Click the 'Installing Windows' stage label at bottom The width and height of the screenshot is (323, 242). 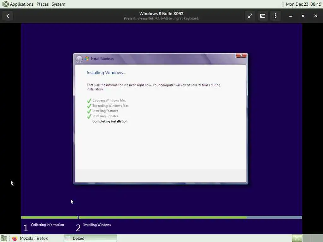click(97, 225)
